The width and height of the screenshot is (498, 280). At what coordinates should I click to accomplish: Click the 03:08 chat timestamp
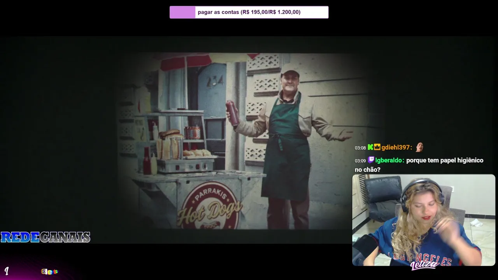(x=360, y=148)
